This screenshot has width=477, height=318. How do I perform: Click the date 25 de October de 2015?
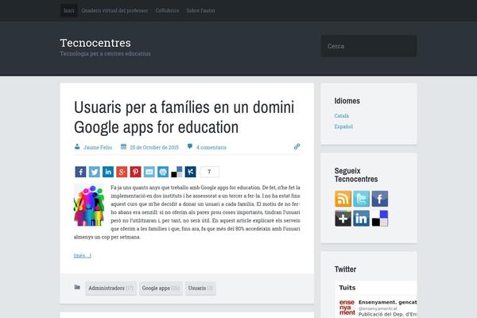tap(154, 147)
